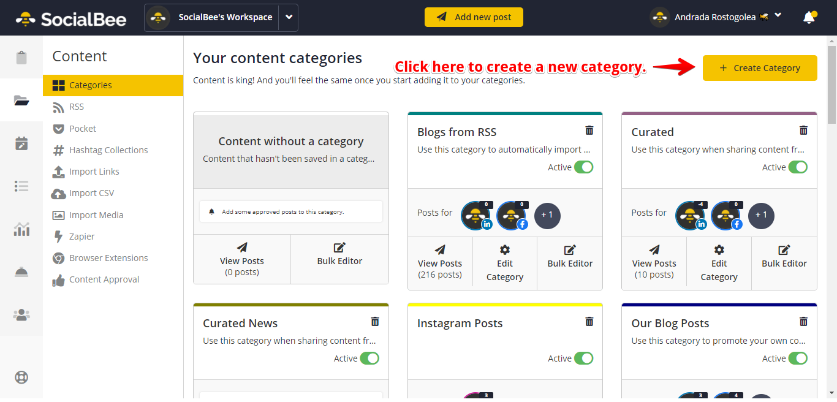Click Edit Category for Blogs from RSS
This screenshot has height=402, width=837.
coord(505,263)
